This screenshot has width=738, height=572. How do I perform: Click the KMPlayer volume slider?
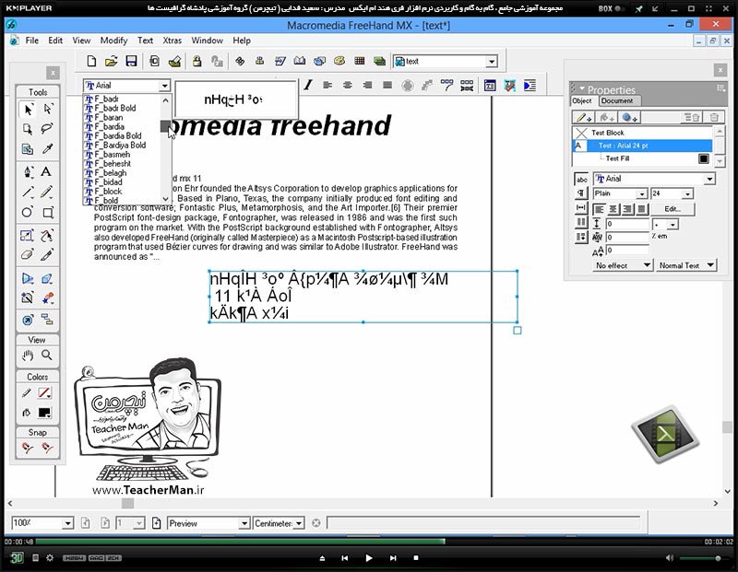click(x=700, y=558)
